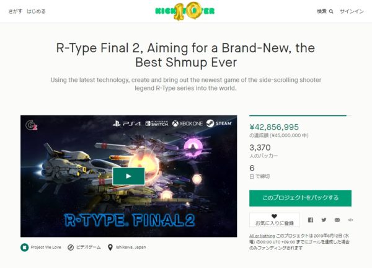Open the All or Nothing link
The image size is (372, 268).
(262, 236)
